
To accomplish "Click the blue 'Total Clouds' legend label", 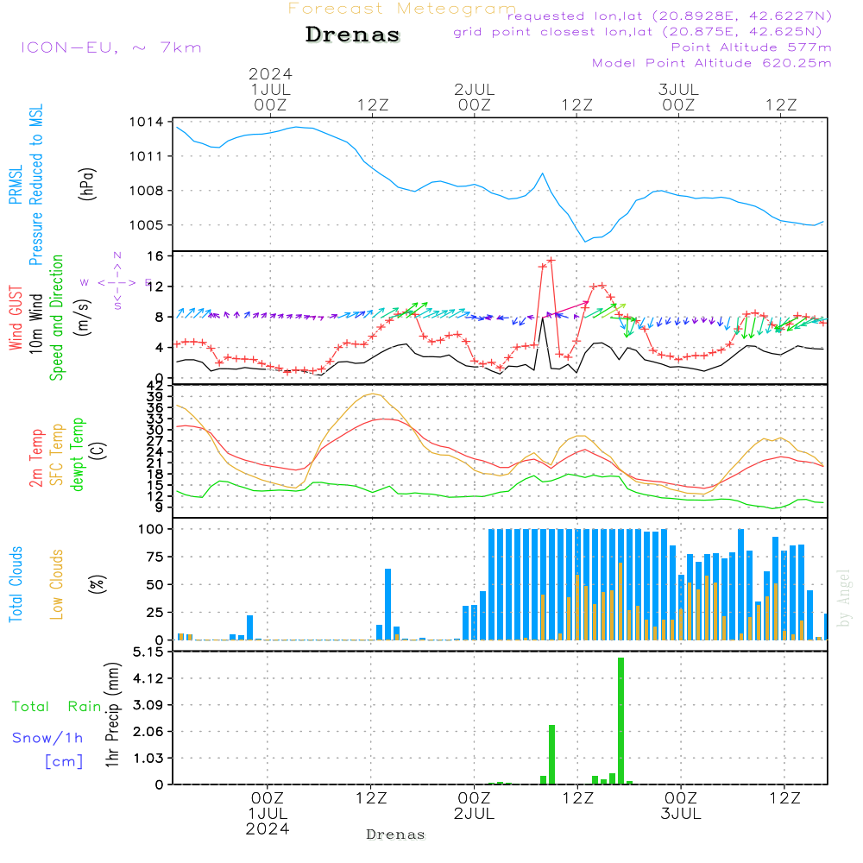I will click(16, 584).
